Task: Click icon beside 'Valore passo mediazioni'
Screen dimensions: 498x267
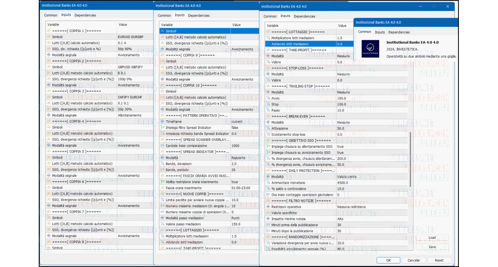Action: click(163, 224)
